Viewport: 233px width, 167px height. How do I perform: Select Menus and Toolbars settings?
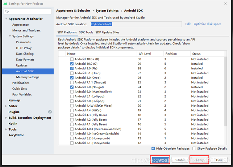pyautogui.click(x=26, y=30)
